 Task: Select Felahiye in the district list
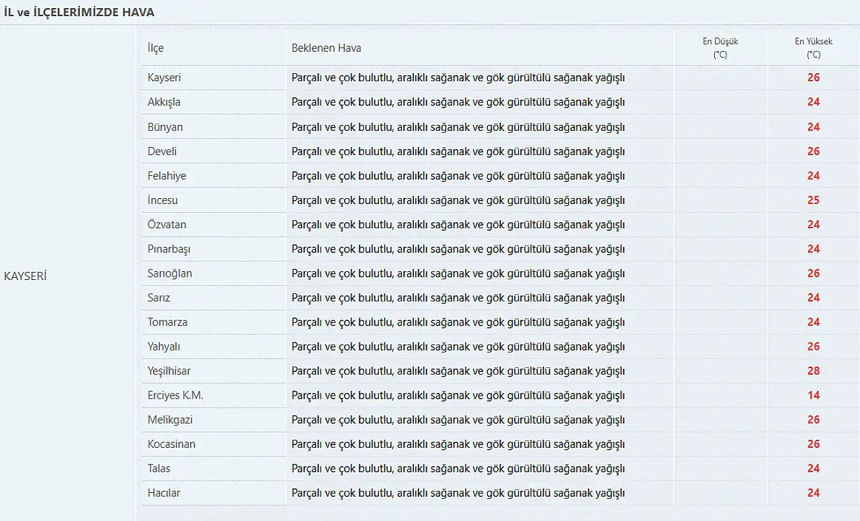[x=167, y=176]
